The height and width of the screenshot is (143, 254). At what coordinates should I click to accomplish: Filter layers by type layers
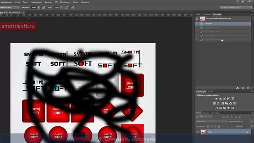point(232,117)
